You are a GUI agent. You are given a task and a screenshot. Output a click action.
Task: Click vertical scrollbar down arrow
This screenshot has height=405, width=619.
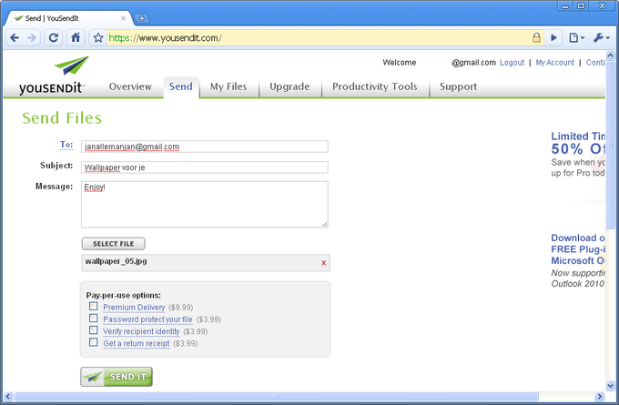(x=610, y=386)
